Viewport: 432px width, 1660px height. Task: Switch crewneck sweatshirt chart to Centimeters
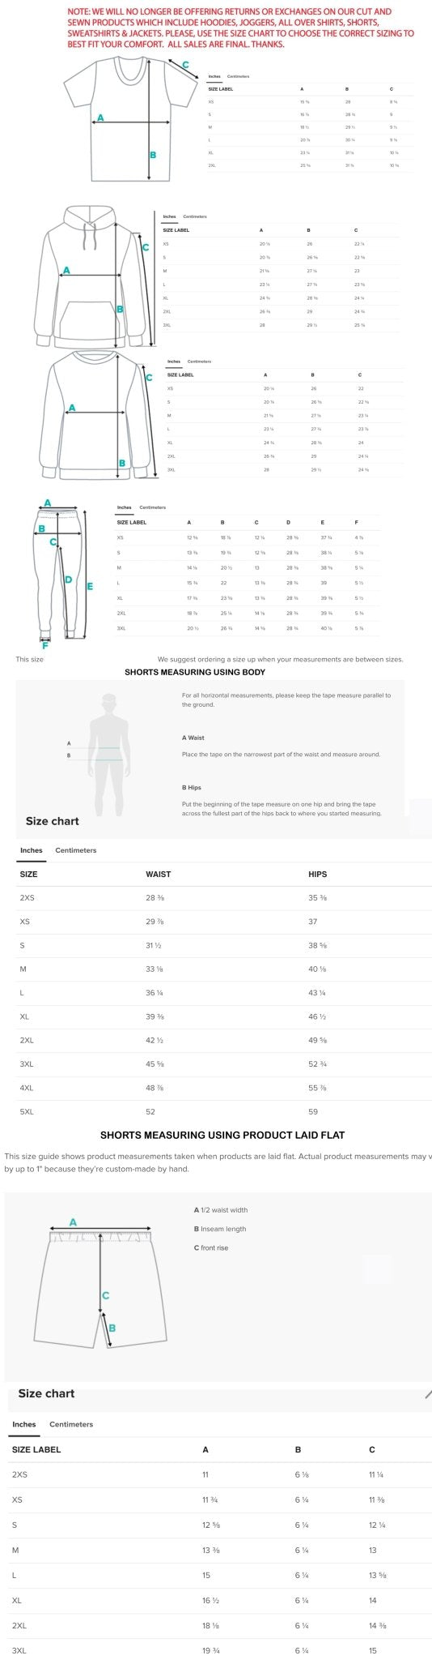coord(199,361)
